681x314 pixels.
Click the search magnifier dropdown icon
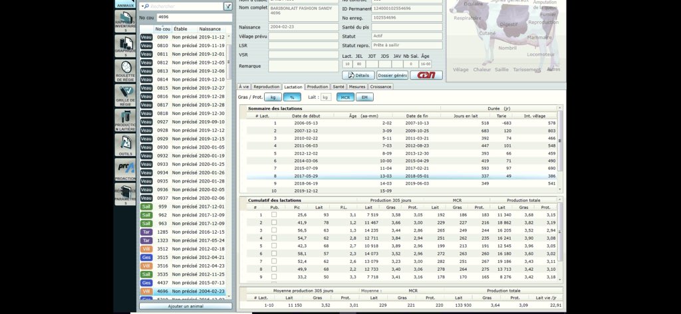[x=144, y=7]
